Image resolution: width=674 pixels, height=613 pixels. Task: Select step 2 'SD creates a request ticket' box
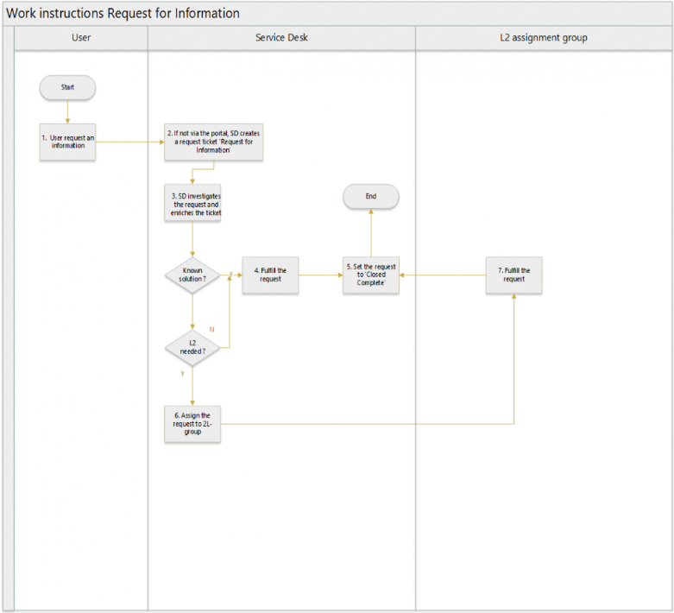(213, 142)
